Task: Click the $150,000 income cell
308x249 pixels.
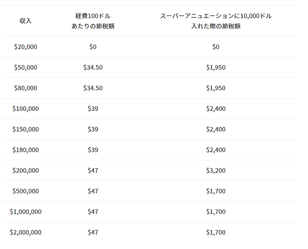Action: click(x=26, y=129)
